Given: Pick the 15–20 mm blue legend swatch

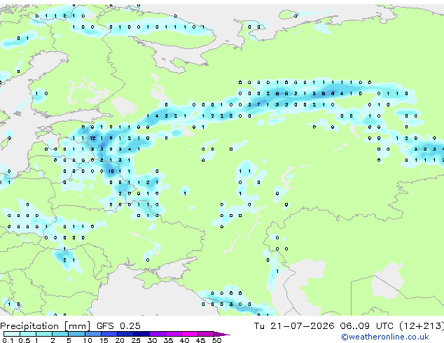Looking at the screenshot, I should (x=109, y=334).
